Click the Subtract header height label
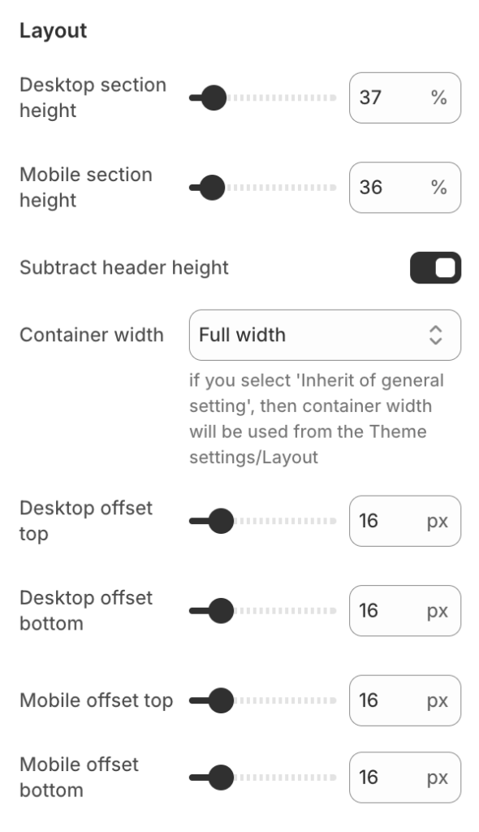 point(124,267)
